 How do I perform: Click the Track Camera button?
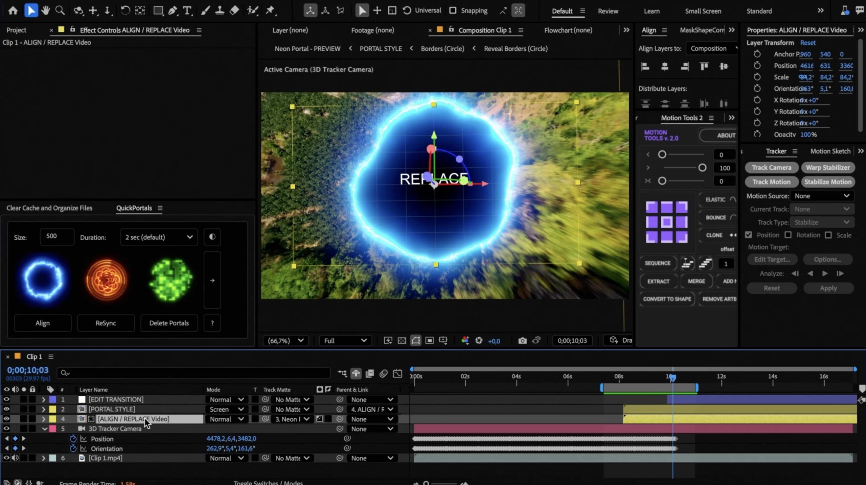coord(771,167)
